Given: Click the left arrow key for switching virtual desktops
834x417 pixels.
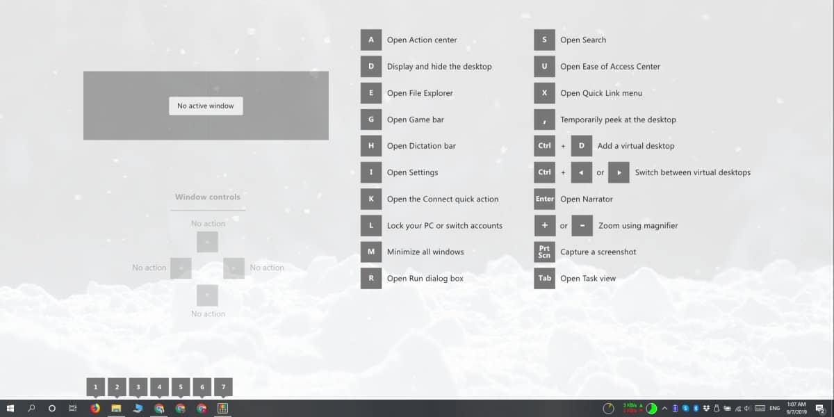Looking at the screenshot, I should point(582,172).
